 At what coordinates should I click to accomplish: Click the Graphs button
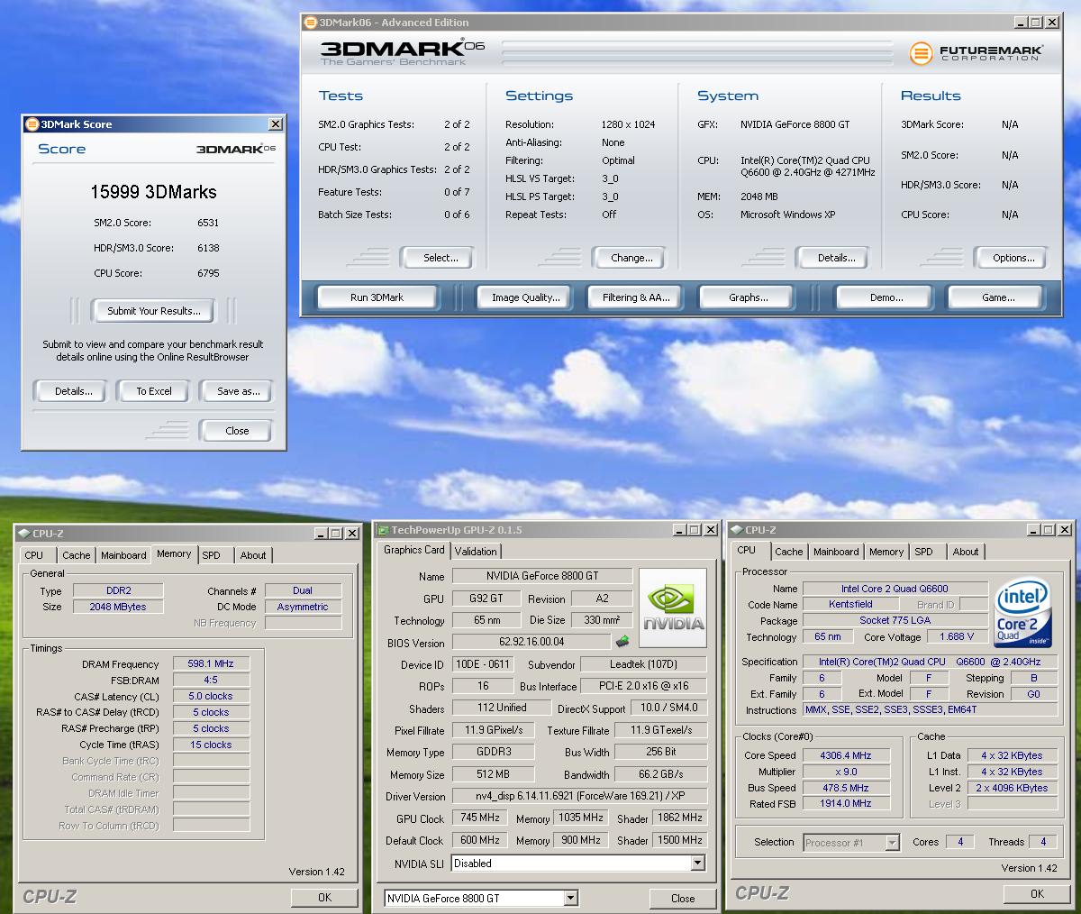tap(749, 297)
